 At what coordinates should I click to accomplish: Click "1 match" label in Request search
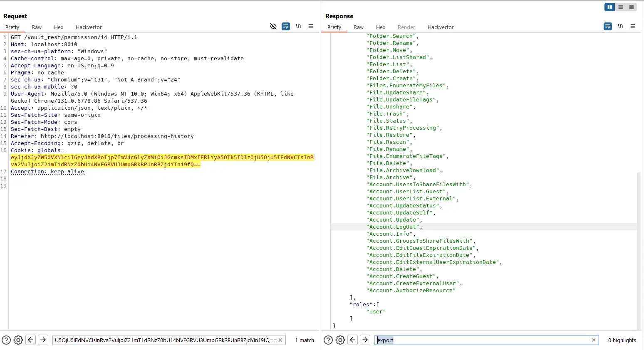pos(305,340)
